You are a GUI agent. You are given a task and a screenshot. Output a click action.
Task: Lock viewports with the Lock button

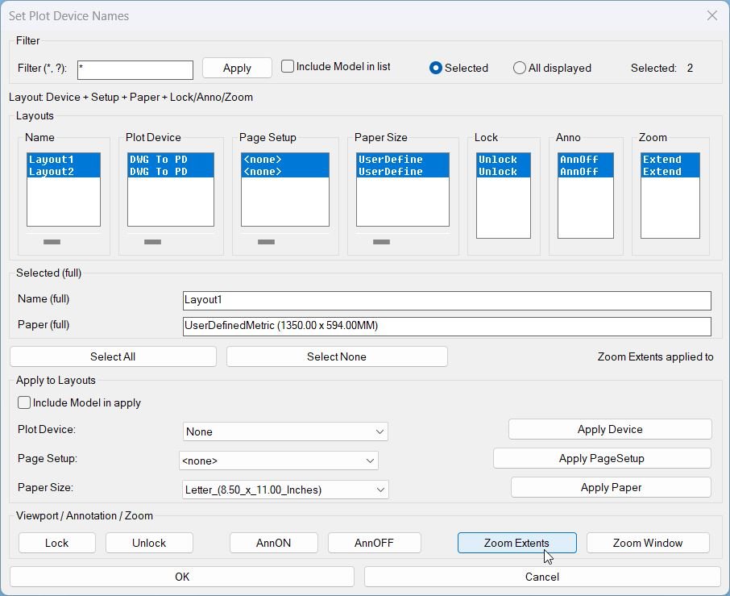click(x=56, y=543)
